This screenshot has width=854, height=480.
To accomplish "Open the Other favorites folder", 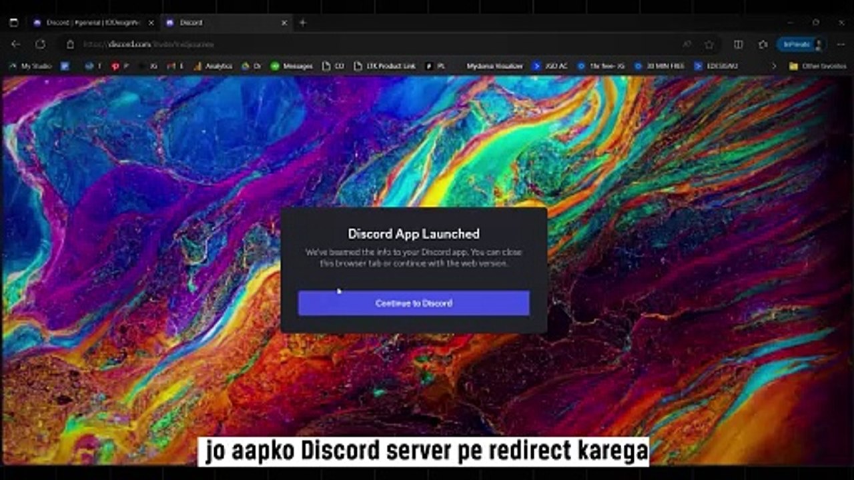I will [817, 67].
